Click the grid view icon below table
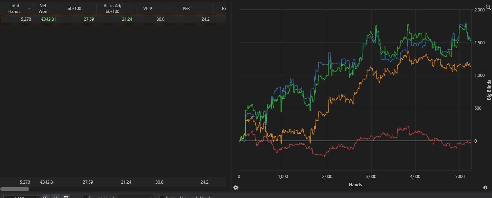 tap(66, 197)
